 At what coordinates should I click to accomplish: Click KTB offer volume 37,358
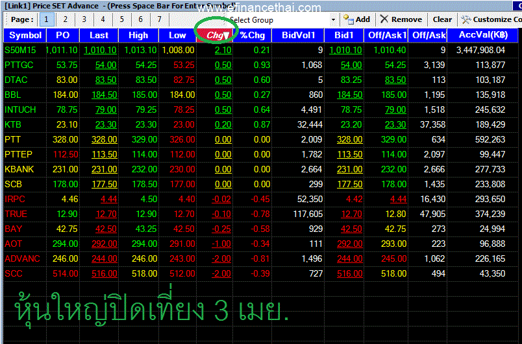(432, 125)
